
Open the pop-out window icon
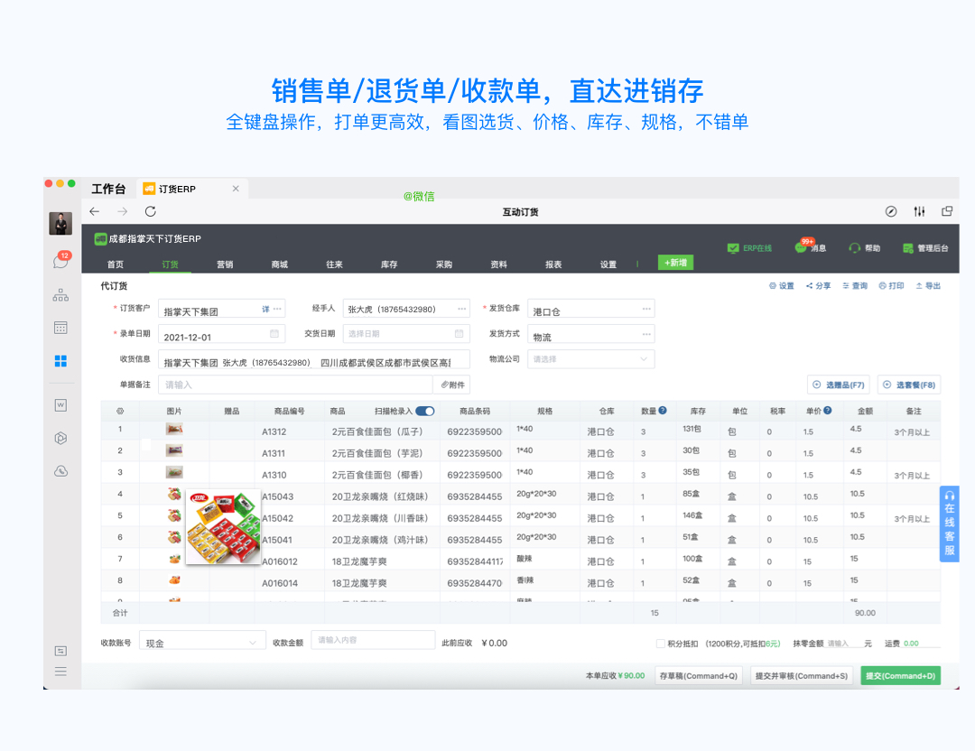(947, 211)
